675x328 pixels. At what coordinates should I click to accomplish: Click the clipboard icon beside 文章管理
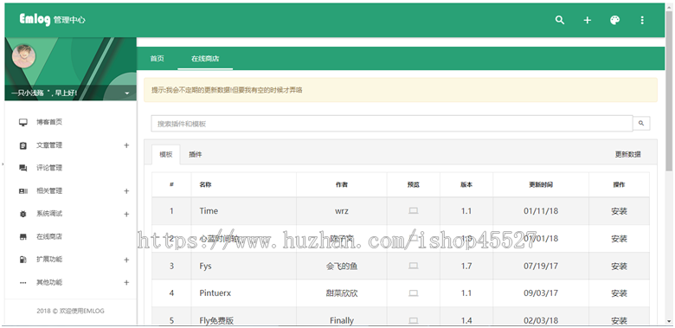point(23,146)
